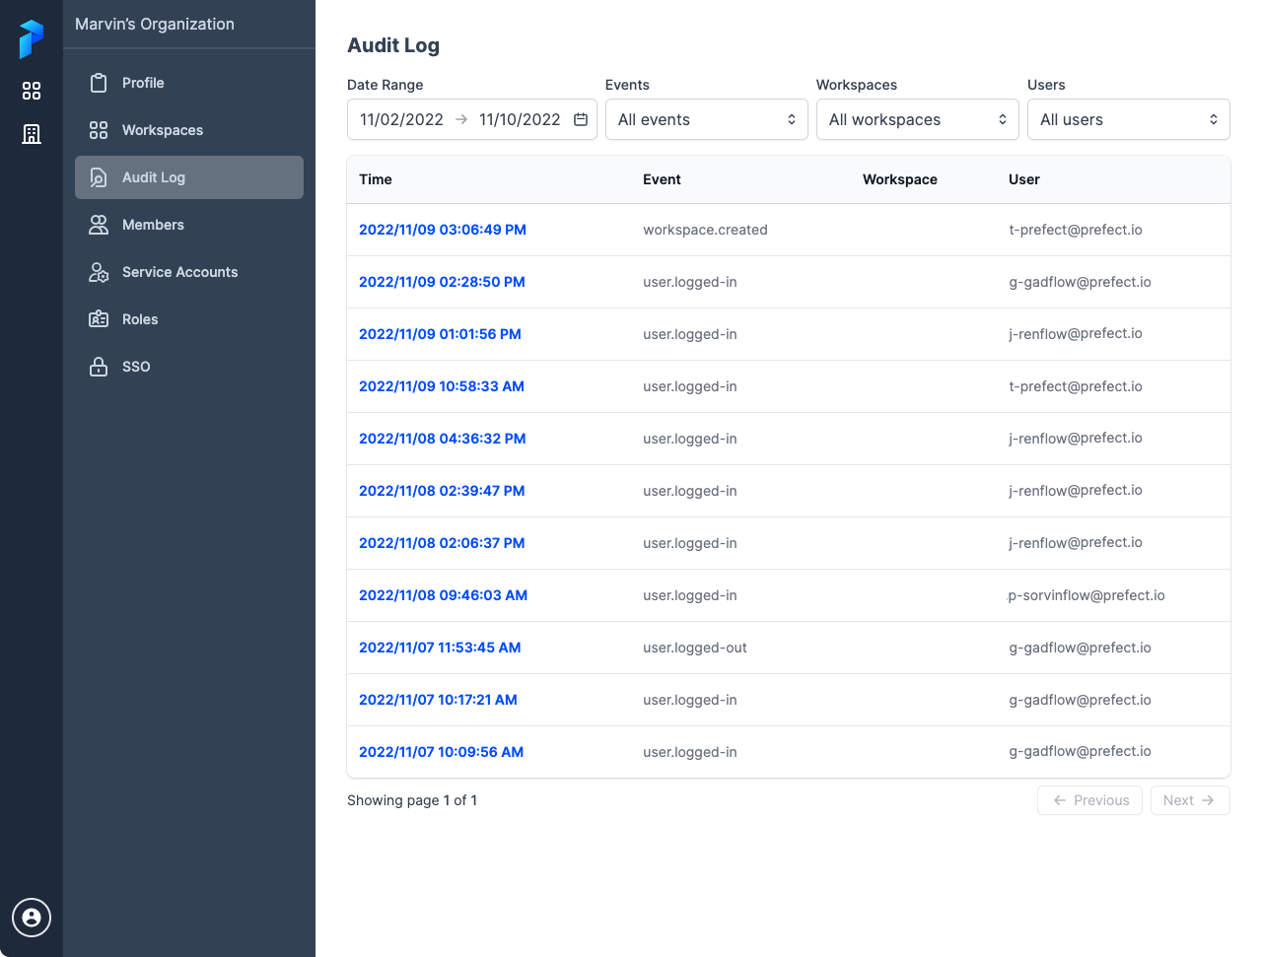Click the Workspace column header
The image size is (1262, 957).
[900, 179]
